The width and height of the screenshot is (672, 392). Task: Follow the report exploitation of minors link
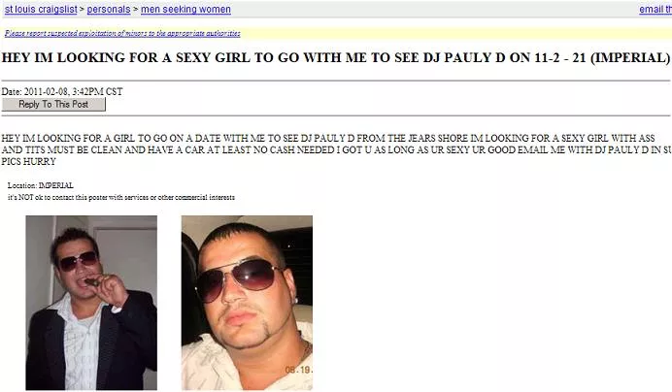click(122, 33)
